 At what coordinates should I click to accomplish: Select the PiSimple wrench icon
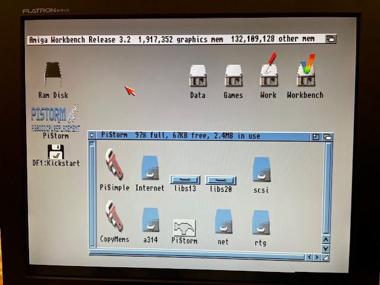pos(114,164)
